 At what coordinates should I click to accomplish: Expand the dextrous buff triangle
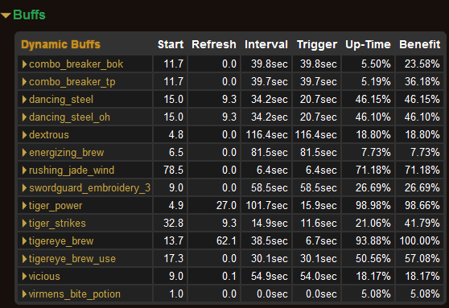(25, 135)
